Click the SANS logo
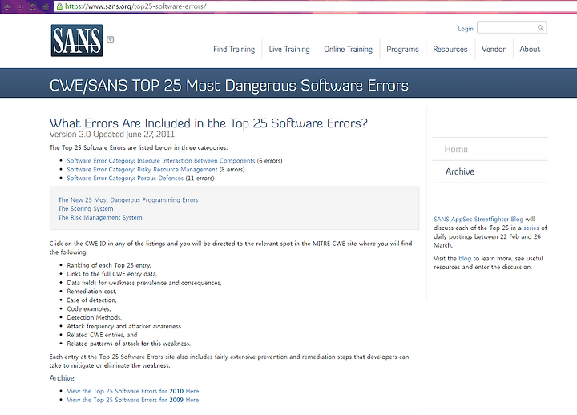Screen dimensions: 577x415 [x=77, y=41]
